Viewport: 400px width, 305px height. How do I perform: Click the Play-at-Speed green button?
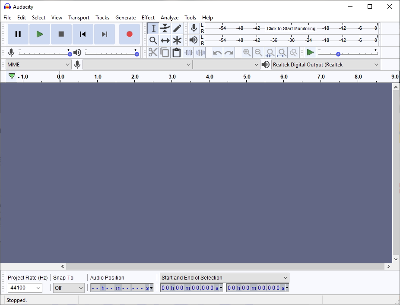coord(310,53)
